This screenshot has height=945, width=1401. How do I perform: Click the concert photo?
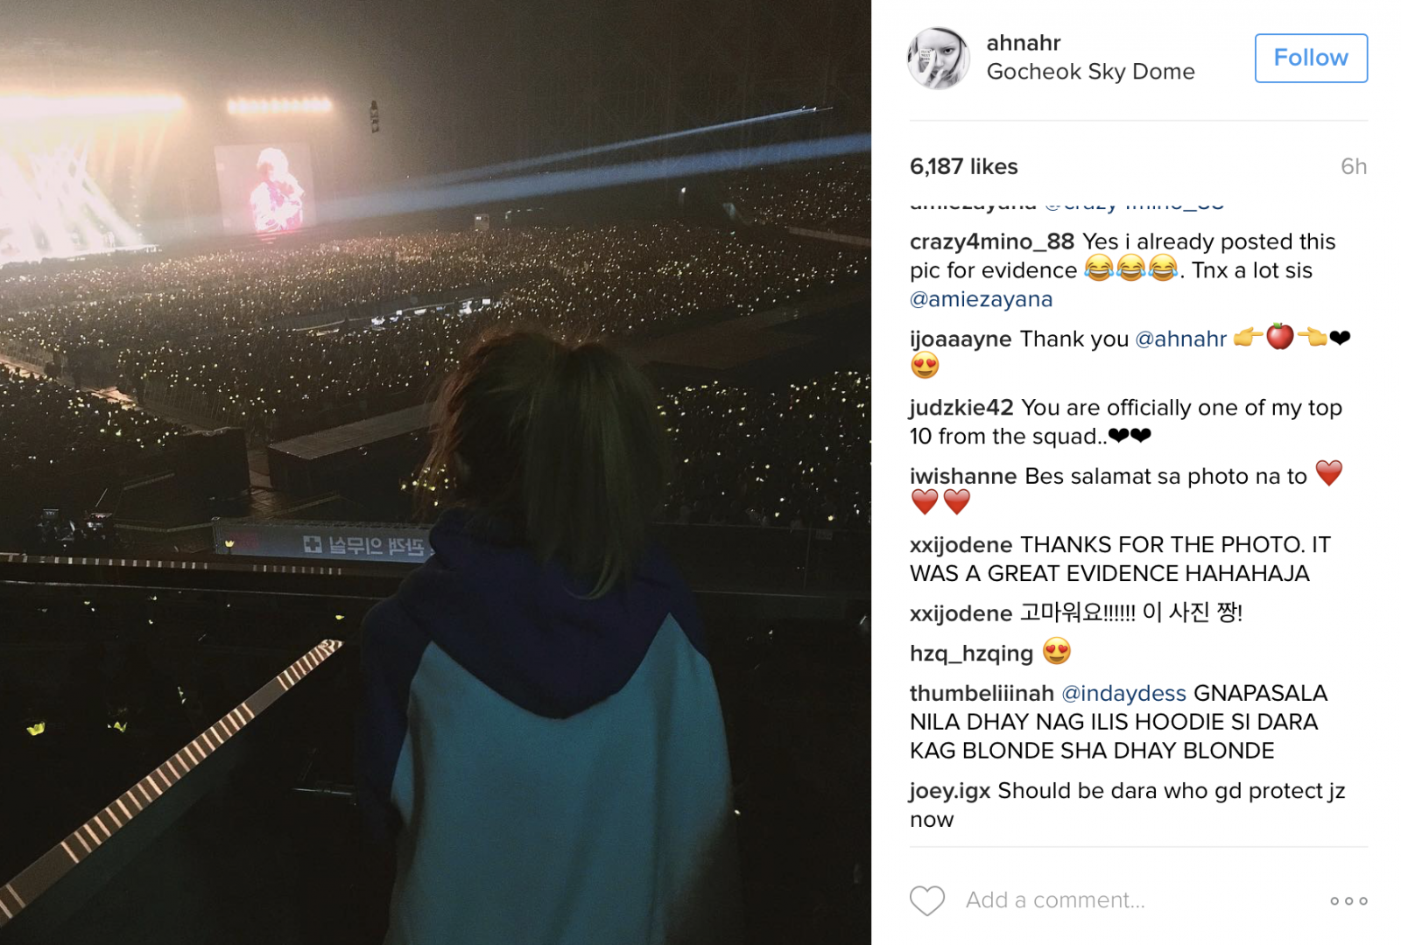pyautogui.click(x=435, y=472)
